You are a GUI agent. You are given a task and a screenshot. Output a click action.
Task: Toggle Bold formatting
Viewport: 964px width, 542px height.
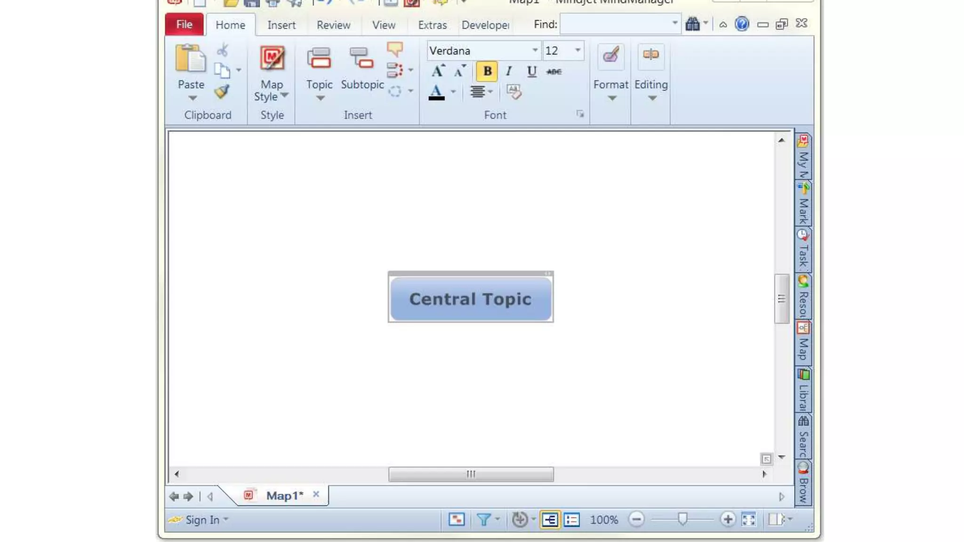pos(487,72)
